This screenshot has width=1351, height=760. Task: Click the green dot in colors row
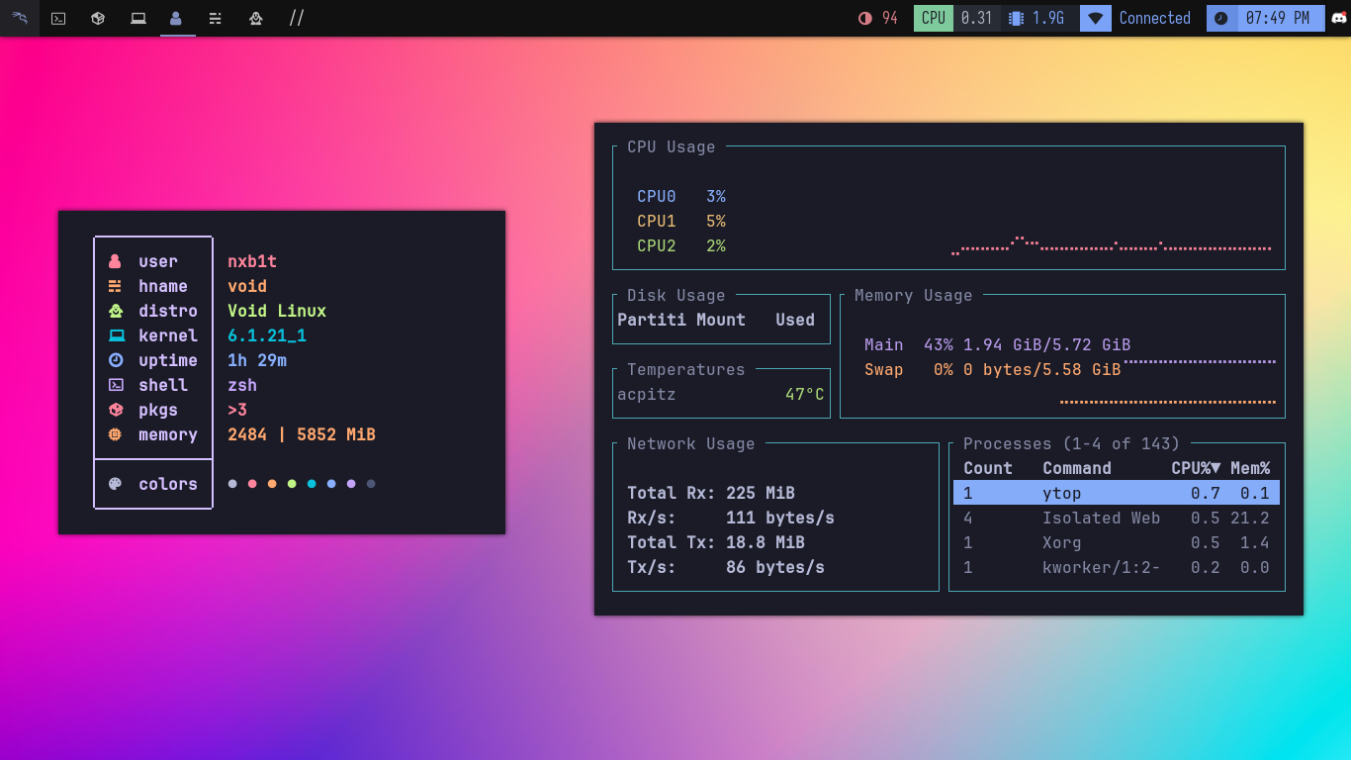[292, 484]
